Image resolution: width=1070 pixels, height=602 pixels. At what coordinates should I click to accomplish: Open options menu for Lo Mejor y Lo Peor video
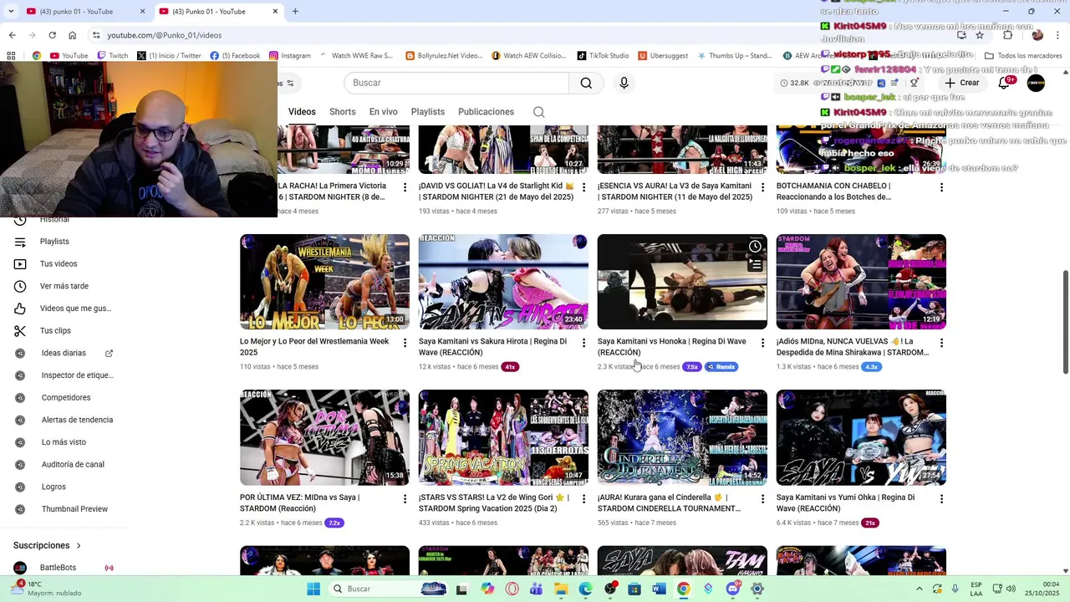(x=405, y=343)
